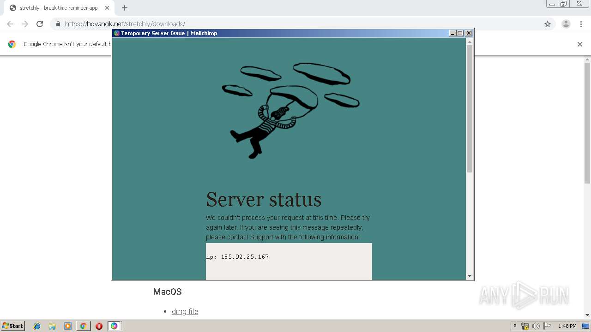Viewport: 591px width, 332px height.
Task: Click popup scrollbar up arrow
Action: tap(470, 41)
